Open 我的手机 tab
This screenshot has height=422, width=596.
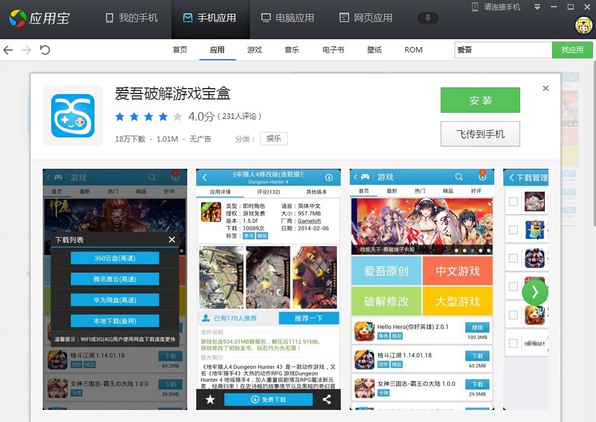pos(131,18)
